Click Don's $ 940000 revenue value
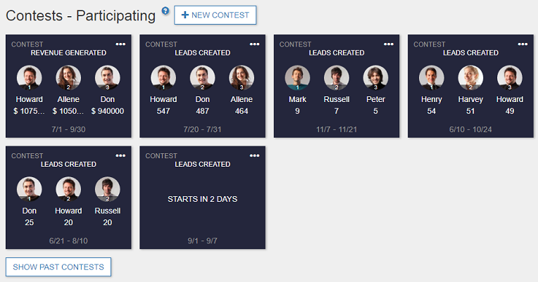The image size is (538, 282). tap(107, 111)
